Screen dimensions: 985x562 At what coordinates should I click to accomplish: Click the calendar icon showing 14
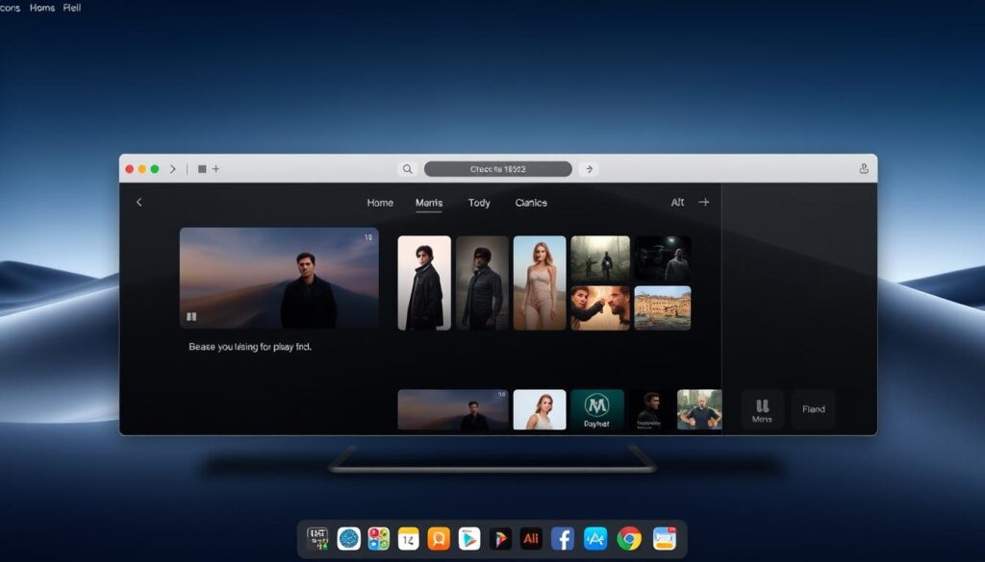coord(408,539)
